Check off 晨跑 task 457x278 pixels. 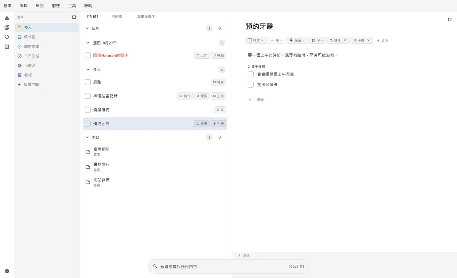click(88, 82)
